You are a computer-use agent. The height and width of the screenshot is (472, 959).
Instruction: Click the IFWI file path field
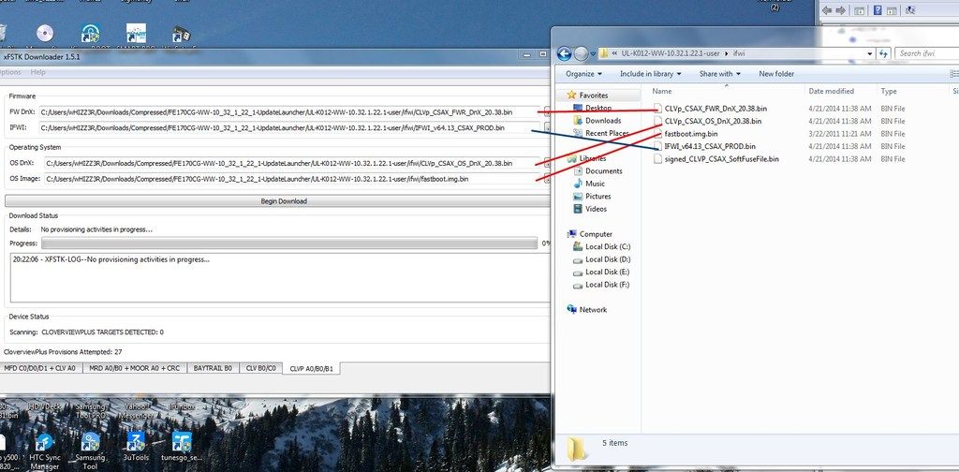click(x=290, y=127)
